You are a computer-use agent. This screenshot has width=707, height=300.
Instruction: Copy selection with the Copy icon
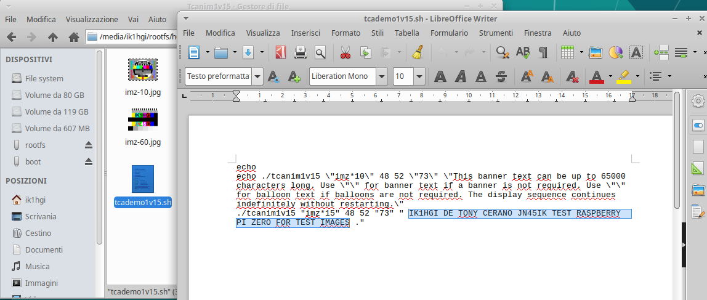[x=366, y=52]
